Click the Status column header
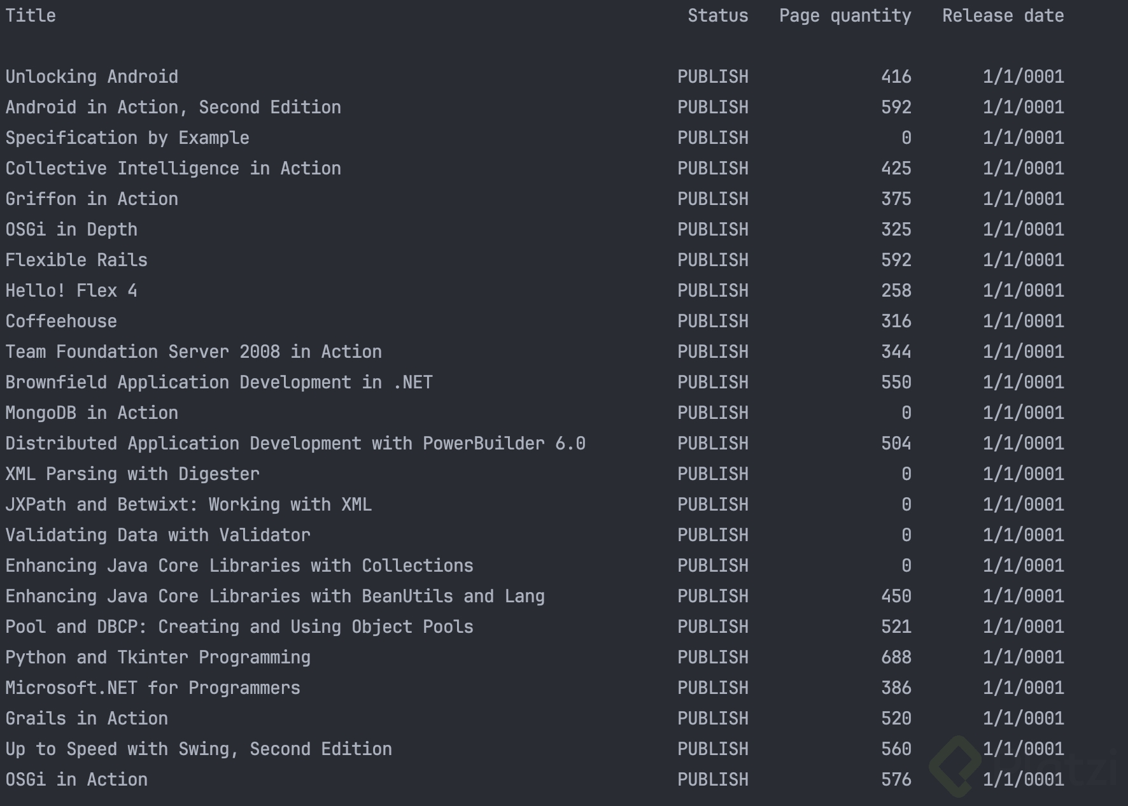Screen dimensions: 1128x806 717,16
